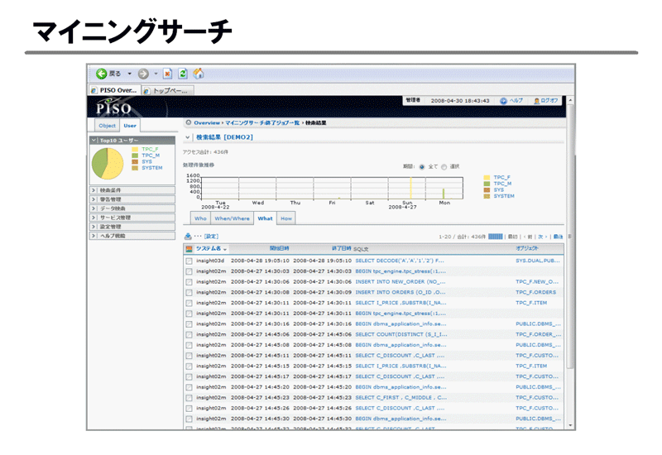Check the box for the insight03d row
662x455 pixels.
pos(189,261)
